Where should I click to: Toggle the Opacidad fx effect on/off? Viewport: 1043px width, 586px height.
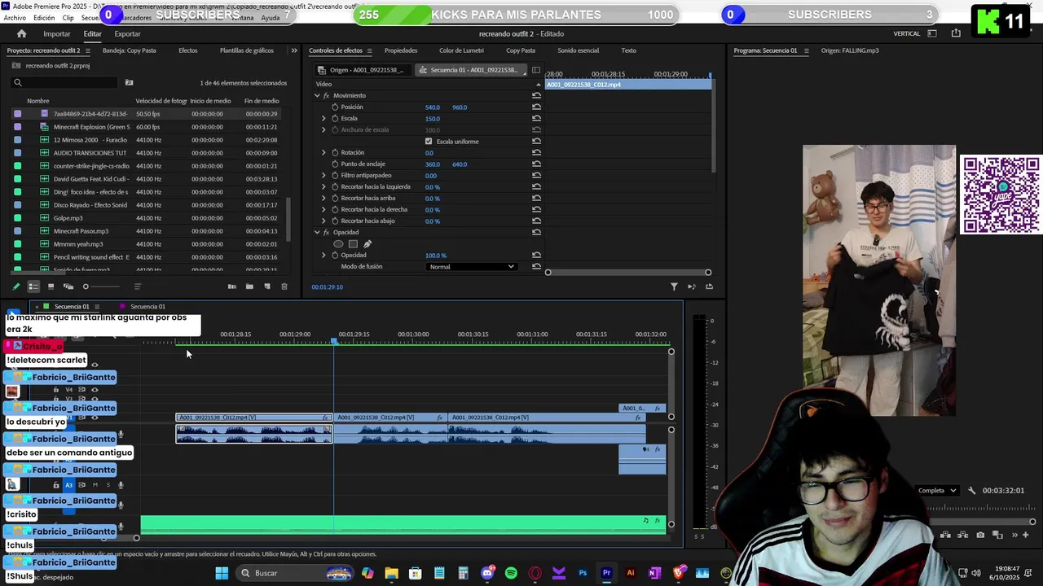326,232
